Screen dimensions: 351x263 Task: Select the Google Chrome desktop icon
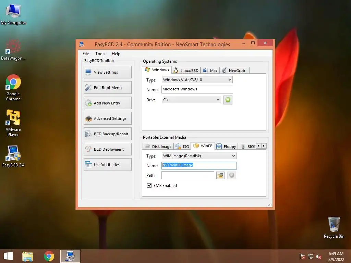(x=13, y=88)
